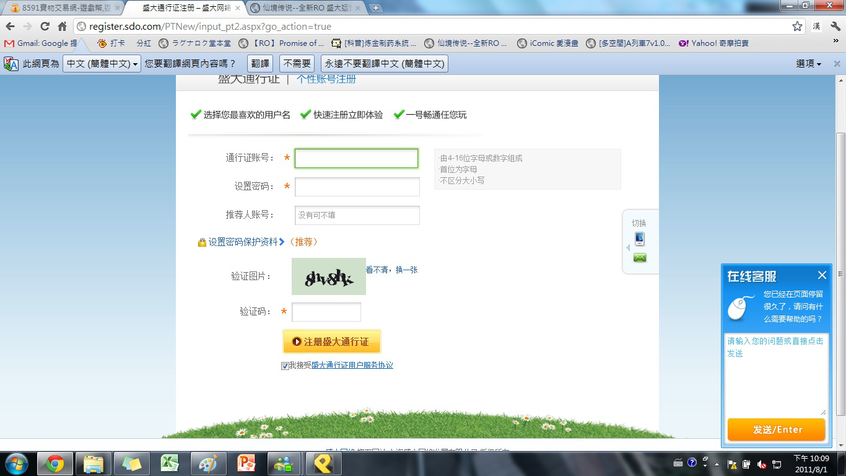Switch to the 仙境传说 browser tab
846x476 pixels.
306,8
